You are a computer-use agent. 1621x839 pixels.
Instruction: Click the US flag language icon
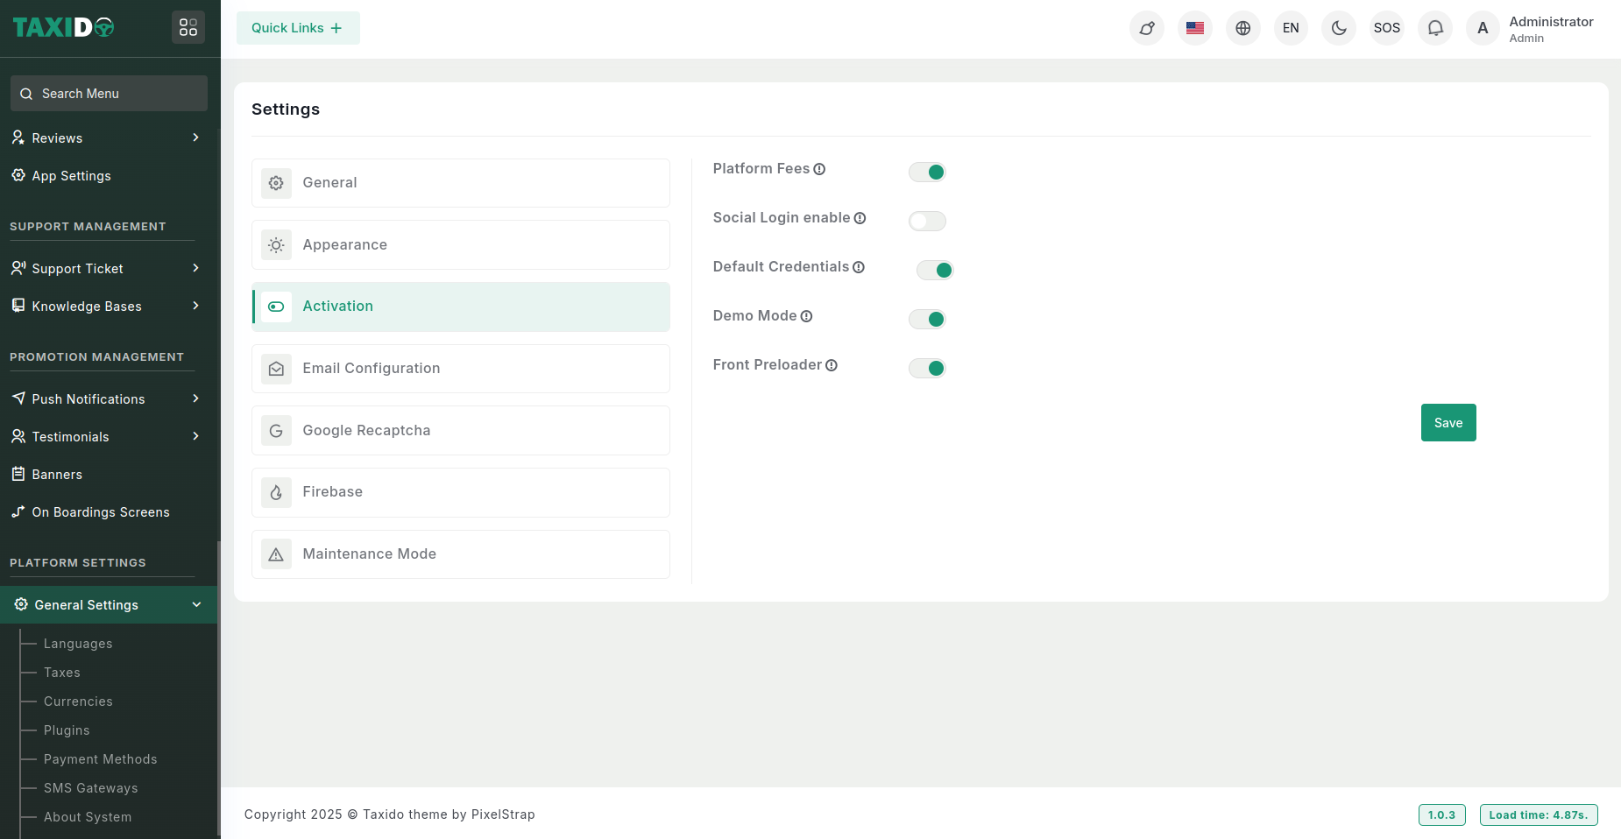1194,28
